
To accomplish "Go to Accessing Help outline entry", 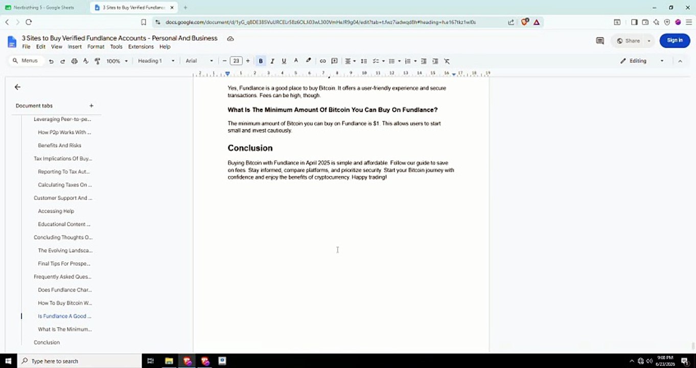I will tap(56, 211).
